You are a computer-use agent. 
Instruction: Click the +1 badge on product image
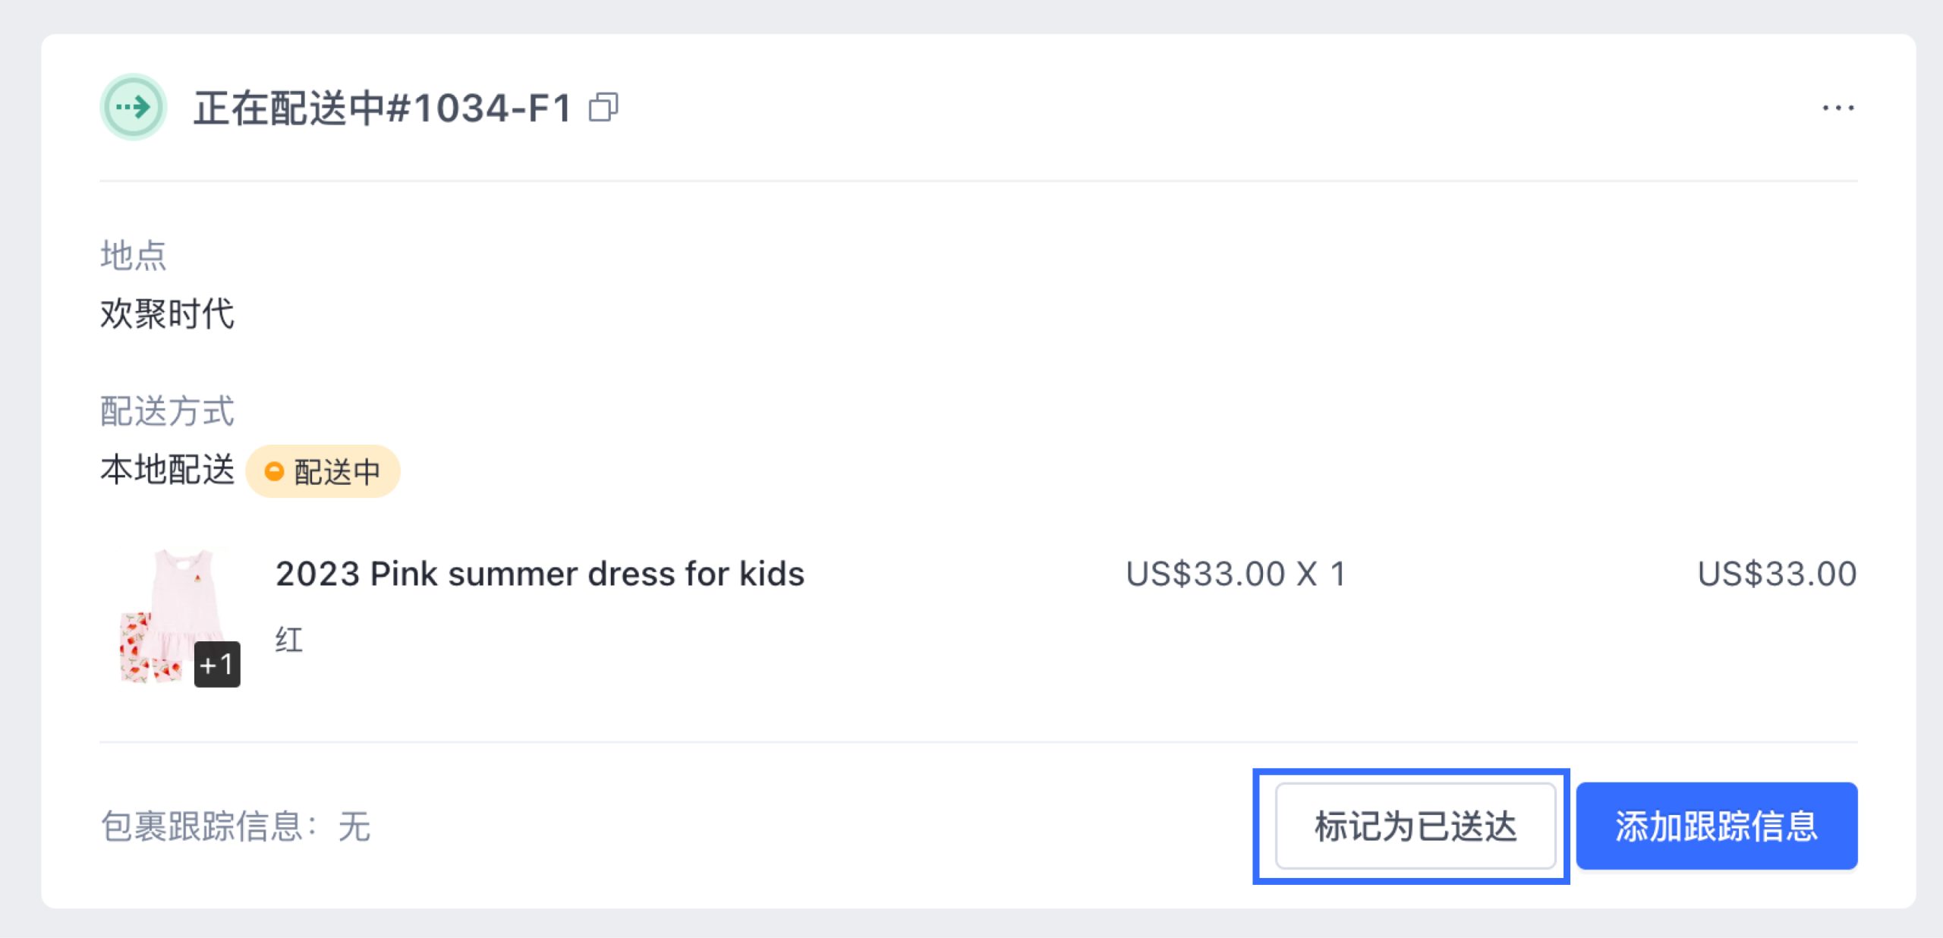pyautogui.click(x=217, y=665)
